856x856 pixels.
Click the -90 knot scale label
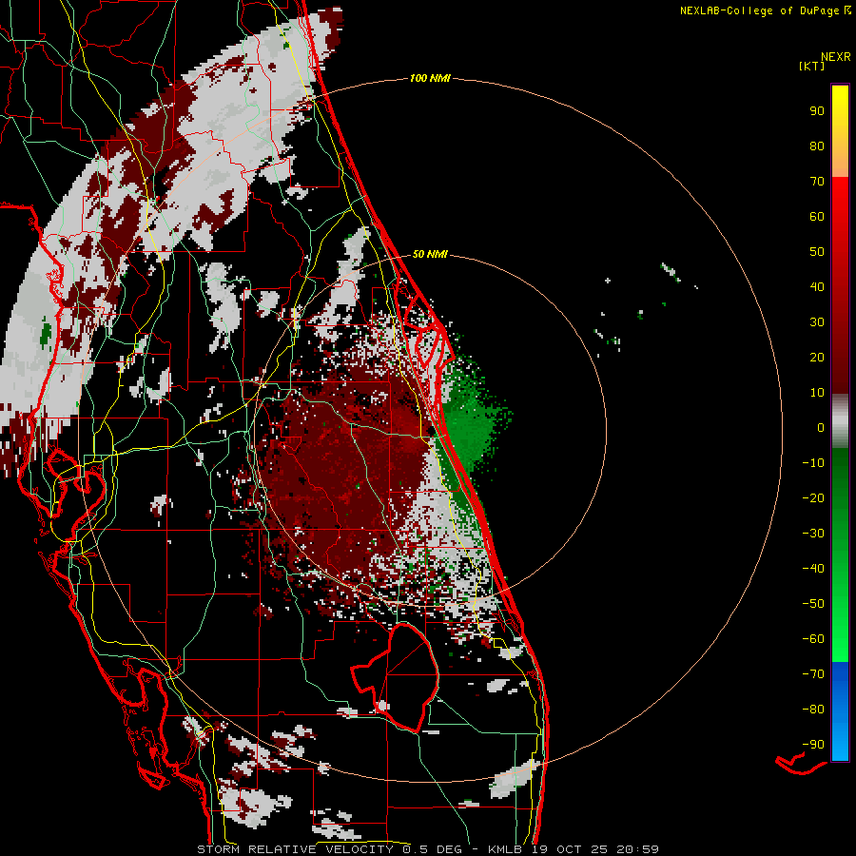813,745
